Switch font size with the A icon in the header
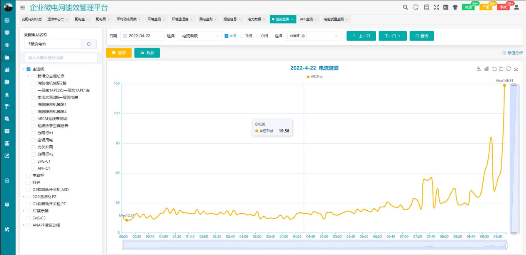This screenshot has height=255, width=526. pos(446,7)
